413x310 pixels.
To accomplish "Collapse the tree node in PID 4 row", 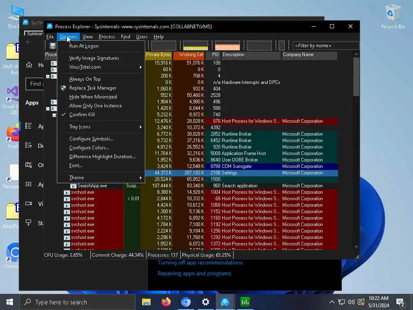I will [48, 76].
